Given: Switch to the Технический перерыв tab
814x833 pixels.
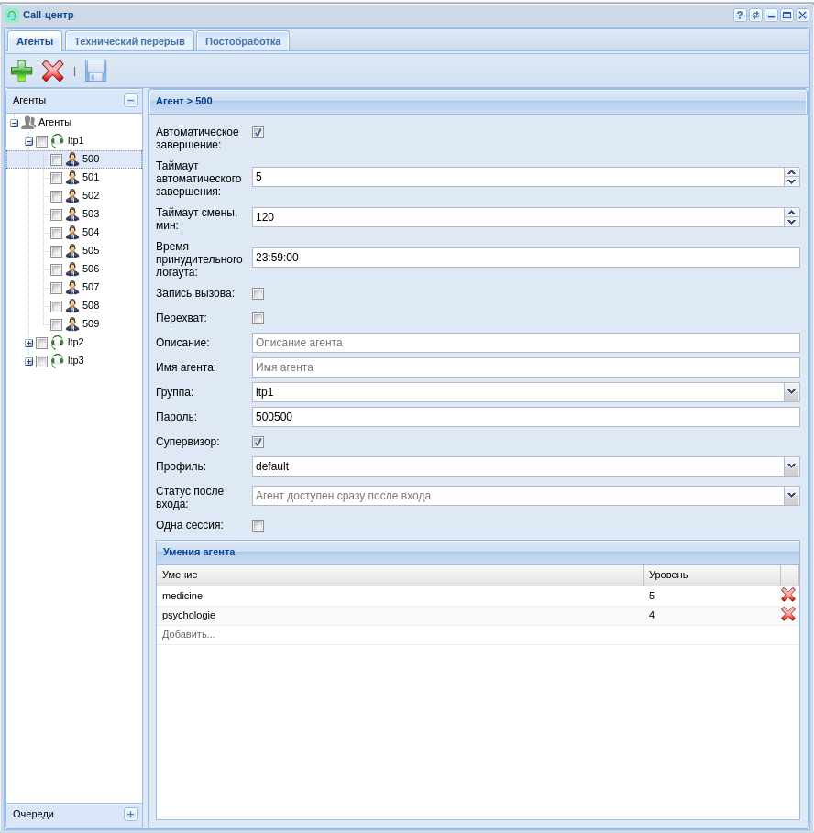Looking at the screenshot, I should pyautogui.click(x=129, y=41).
